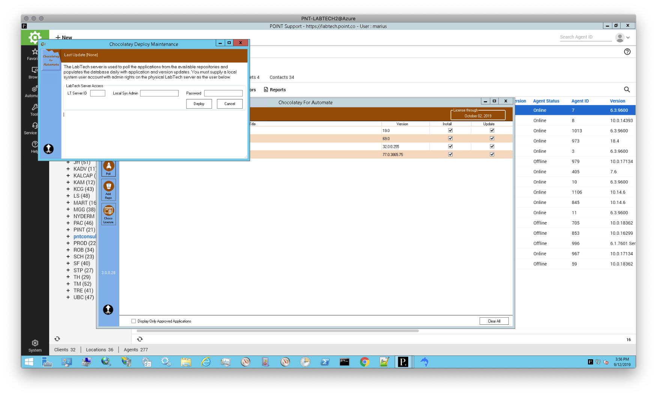The image size is (657, 396).
Task: Focus the LT Server ID field
Action: tap(98, 93)
